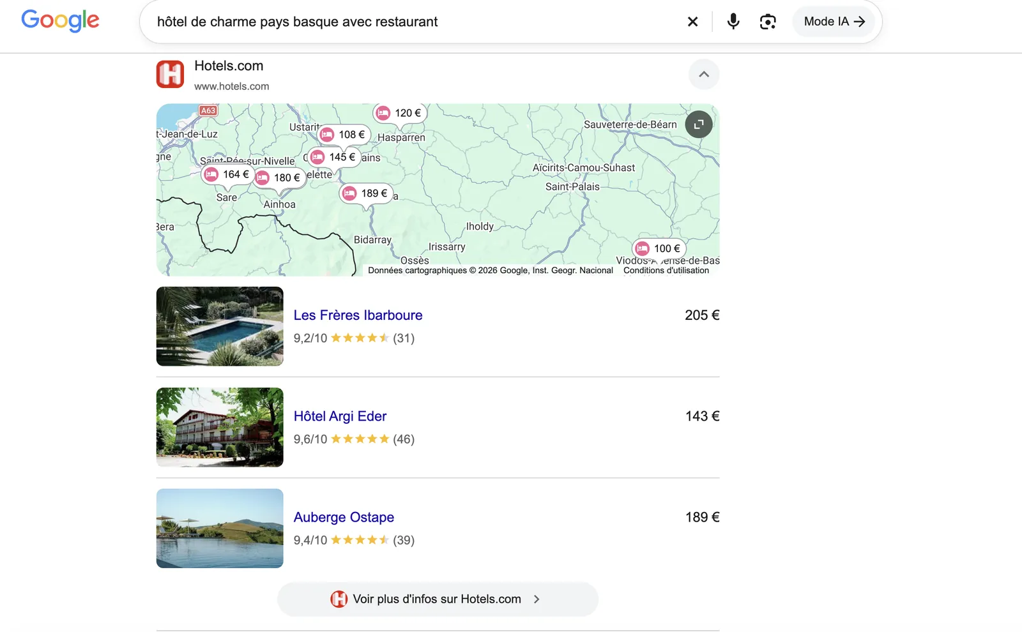
Task: Start voice search with microphone icon
Action: click(733, 22)
